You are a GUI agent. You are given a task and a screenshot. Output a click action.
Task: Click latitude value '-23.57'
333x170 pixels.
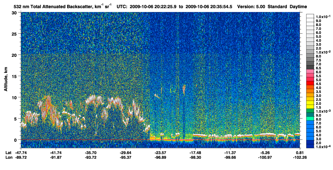160,153
